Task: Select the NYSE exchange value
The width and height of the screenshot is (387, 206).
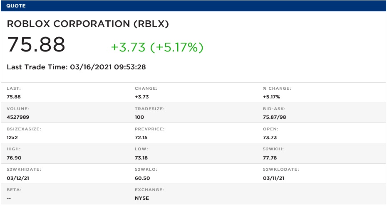Action: click(142, 199)
